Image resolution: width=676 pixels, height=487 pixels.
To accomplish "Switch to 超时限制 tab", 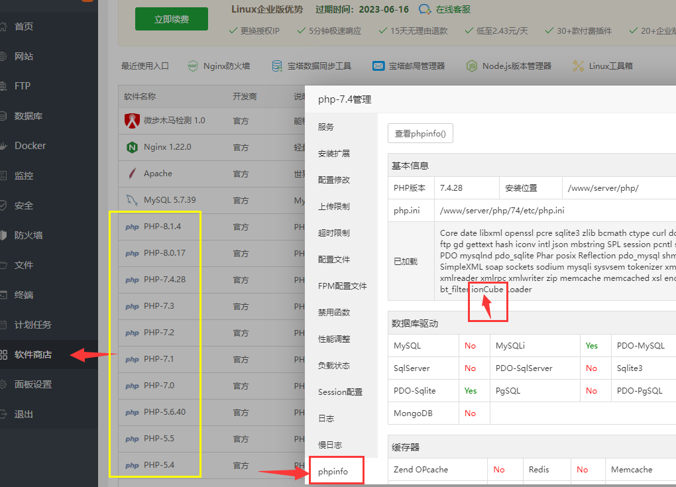I will 334,233.
